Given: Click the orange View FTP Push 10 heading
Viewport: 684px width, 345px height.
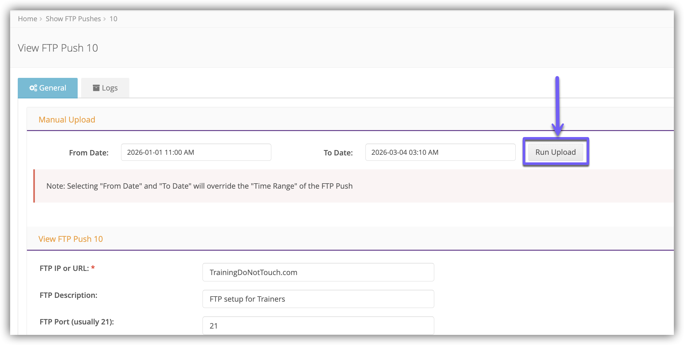Looking at the screenshot, I should [71, 239].
